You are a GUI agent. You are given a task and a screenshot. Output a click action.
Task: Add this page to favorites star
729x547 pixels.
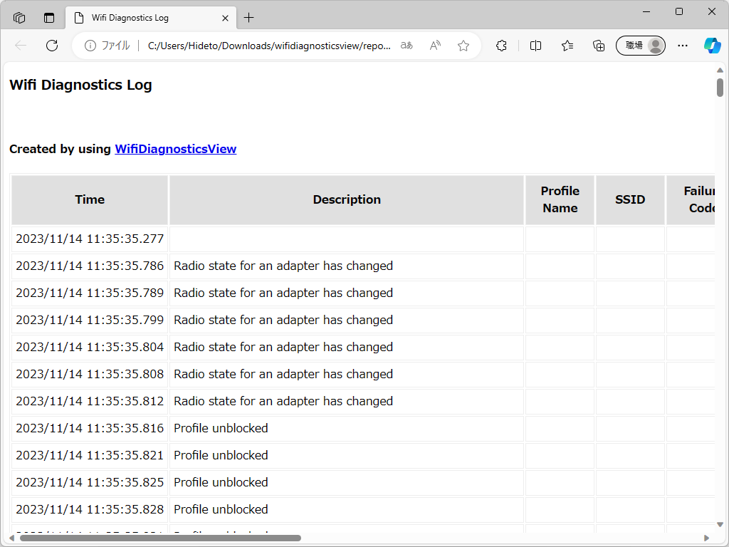point(463,46)
